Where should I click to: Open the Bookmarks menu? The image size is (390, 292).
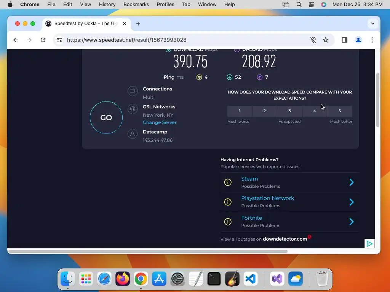click(136, 5)
